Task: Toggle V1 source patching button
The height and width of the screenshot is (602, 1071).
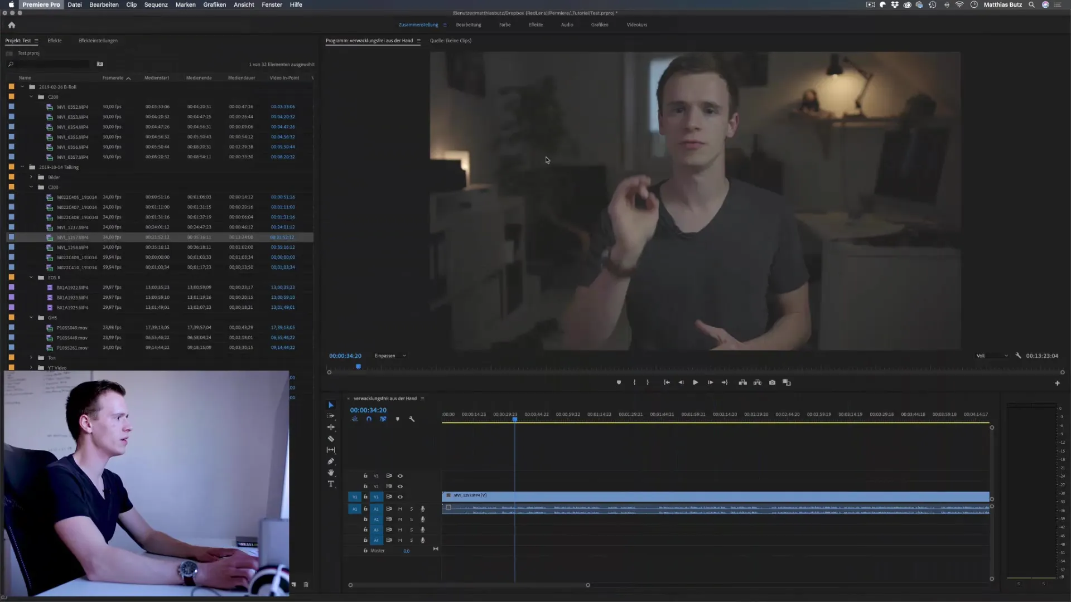Action: click(355, 497)
